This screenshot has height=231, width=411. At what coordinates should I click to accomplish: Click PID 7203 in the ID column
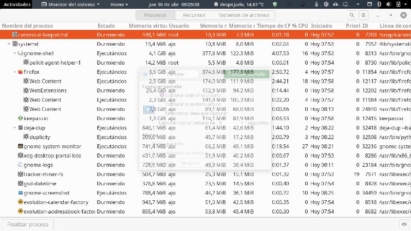coord(370,34)
